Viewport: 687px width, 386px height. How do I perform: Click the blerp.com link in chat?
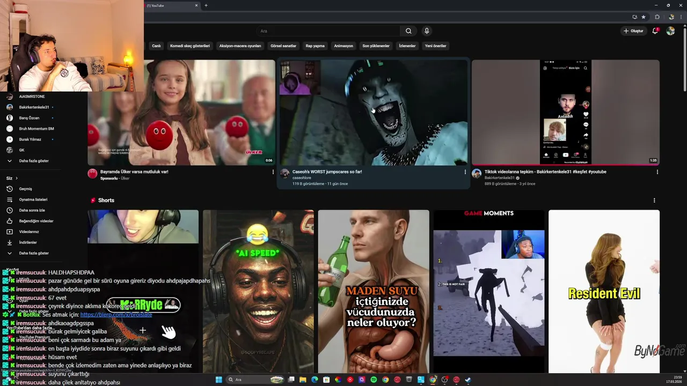116,315
